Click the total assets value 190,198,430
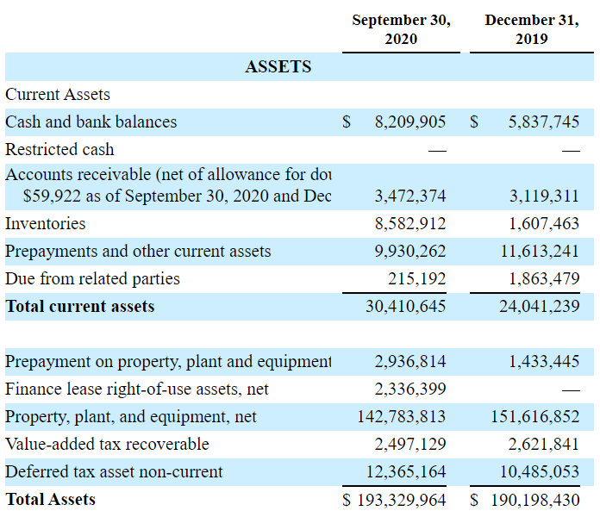600x511 pixels. coord(535,500)
